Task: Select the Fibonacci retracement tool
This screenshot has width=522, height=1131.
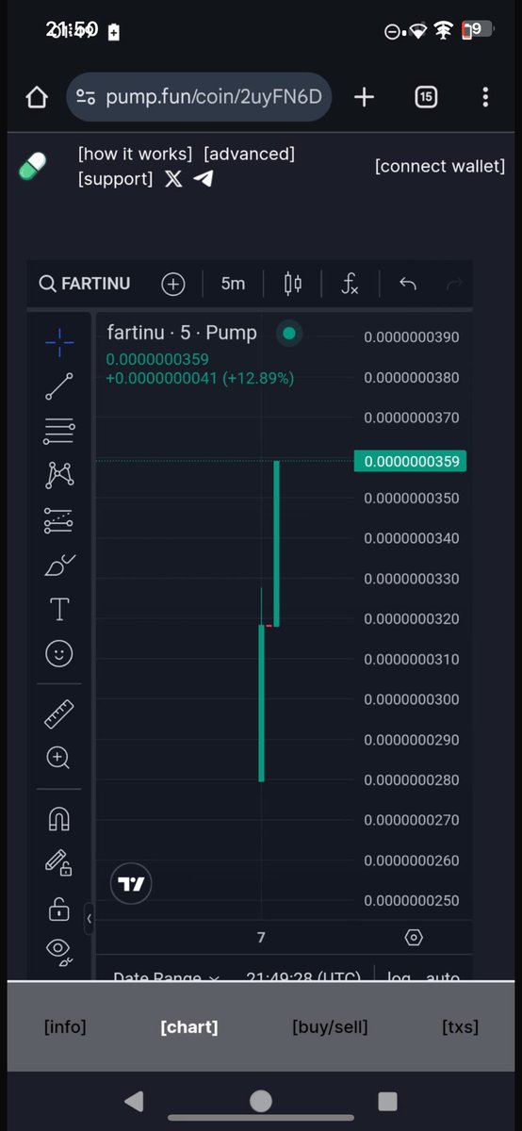Action: [59, 431]
